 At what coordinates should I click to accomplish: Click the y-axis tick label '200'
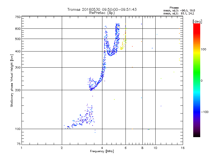[18, 90]
